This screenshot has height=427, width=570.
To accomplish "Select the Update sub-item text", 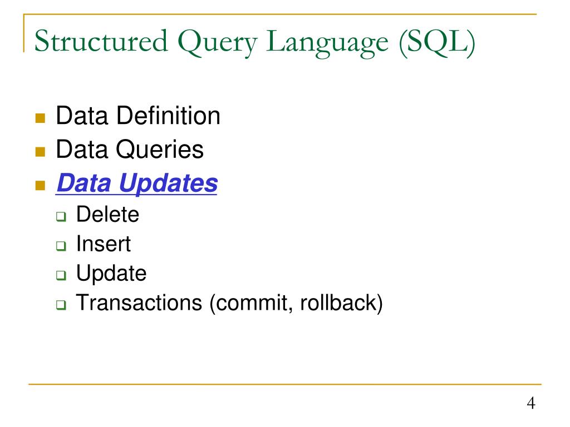I will click(111, 274).
